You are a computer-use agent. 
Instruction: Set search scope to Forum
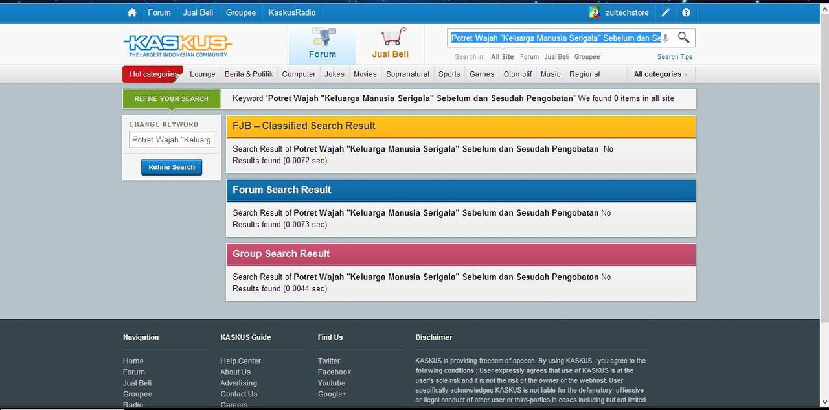[x=529, y=57]
